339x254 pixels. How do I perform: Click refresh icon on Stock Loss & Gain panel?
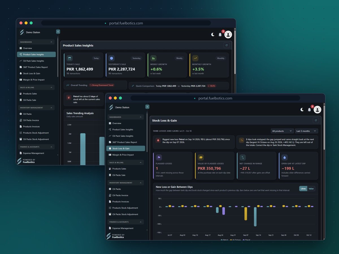[316, 121]
